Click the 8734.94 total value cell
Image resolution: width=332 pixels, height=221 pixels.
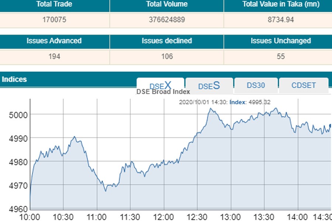coord(281,20)
